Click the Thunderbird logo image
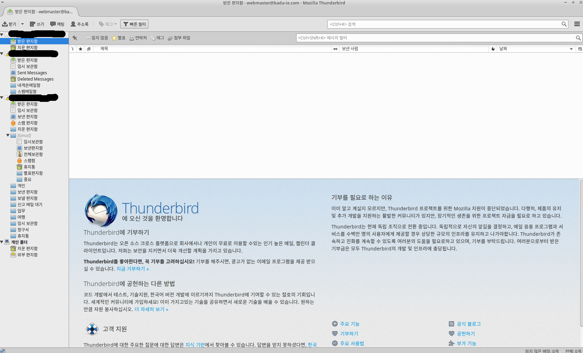Viewport: 583px width, 353px height. click(101, 211)
